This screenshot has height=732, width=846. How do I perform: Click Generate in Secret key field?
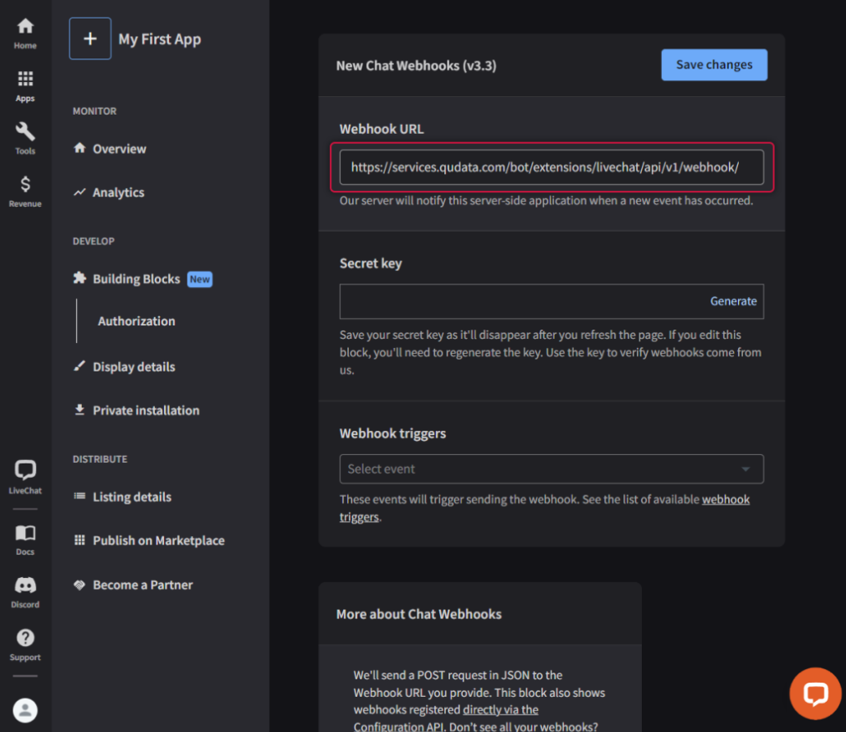[733, 301]
